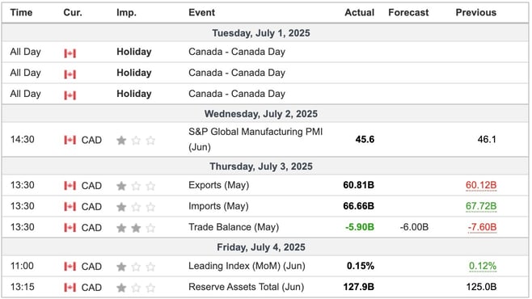Click the Thursday, July 3, 2025 date heading
Viewport: 532px width, 299px height.
coord(261,166)
